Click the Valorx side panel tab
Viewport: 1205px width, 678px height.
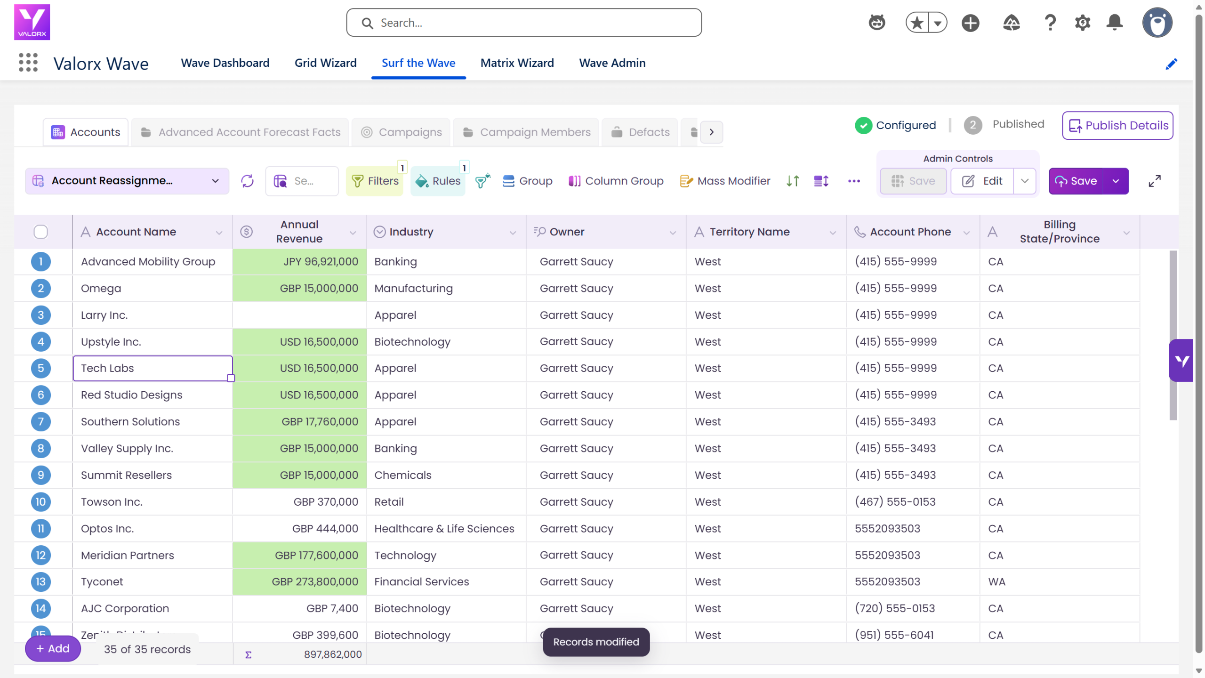[1181, 360]
